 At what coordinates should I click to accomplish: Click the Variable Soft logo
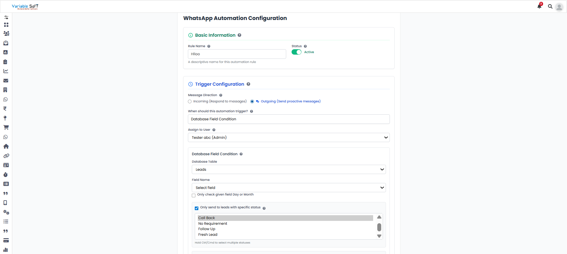pyautogui.click(x=25, y=7)
